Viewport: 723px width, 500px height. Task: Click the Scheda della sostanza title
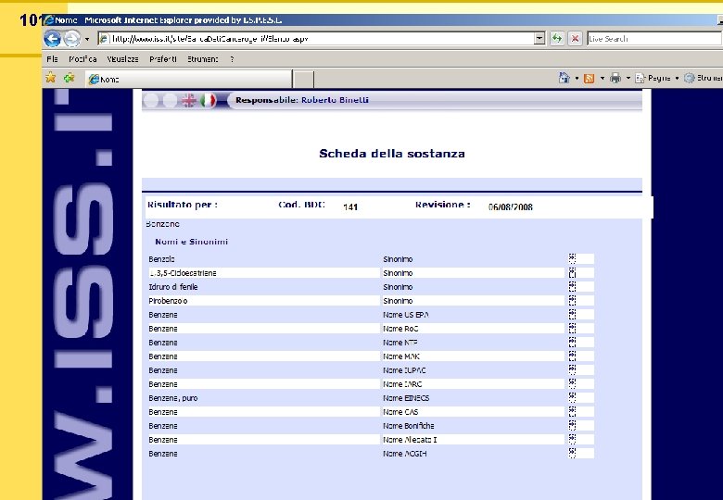point(392,154)
